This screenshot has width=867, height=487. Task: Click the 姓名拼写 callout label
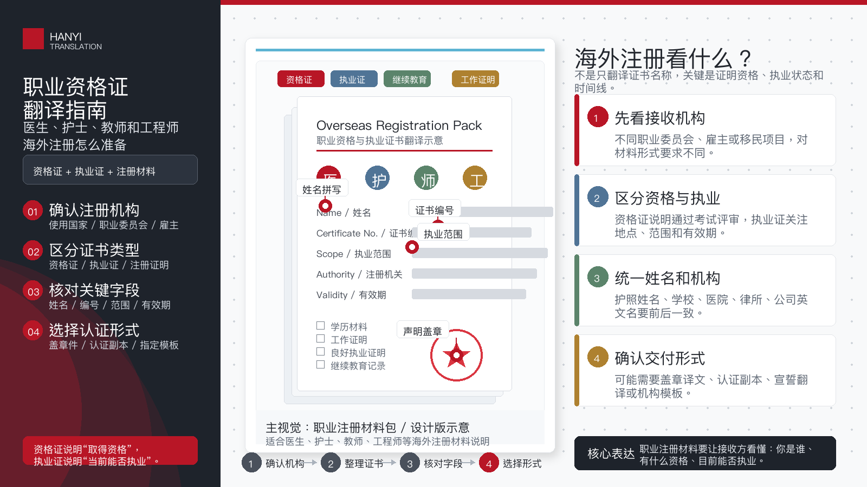coord(322,188)
